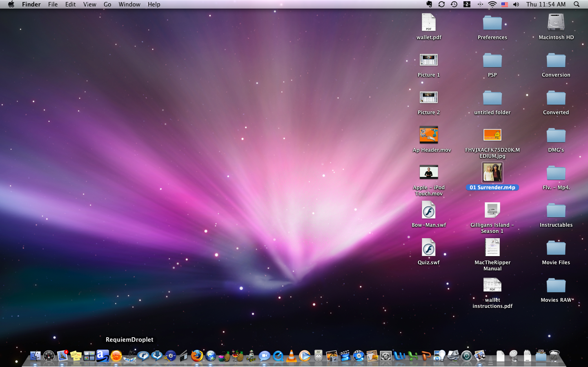
Task: Open the File menu
Action: pyautogui.click(x=53, y=4)
